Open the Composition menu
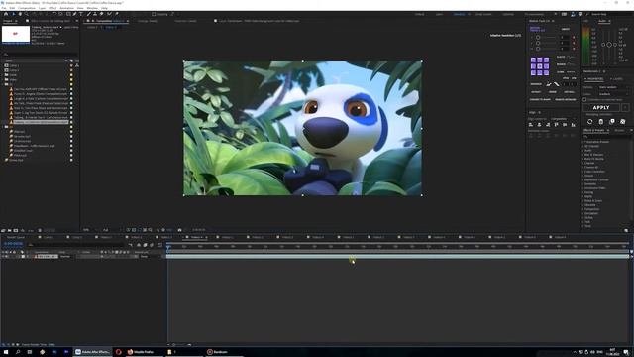 point(27,8)
